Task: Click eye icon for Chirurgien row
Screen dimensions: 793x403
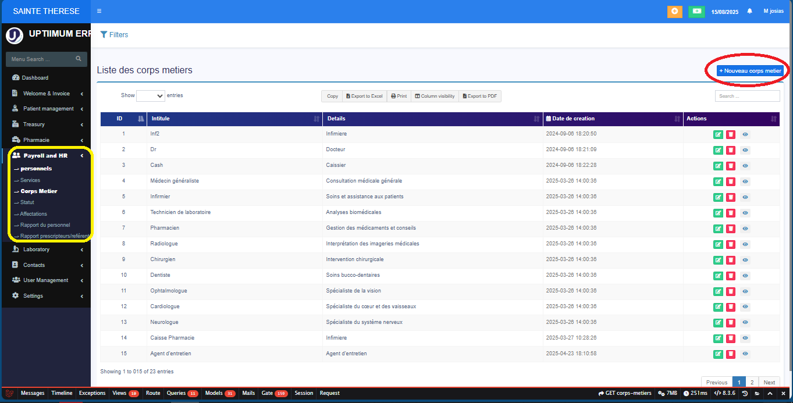Action: point(745,260)
